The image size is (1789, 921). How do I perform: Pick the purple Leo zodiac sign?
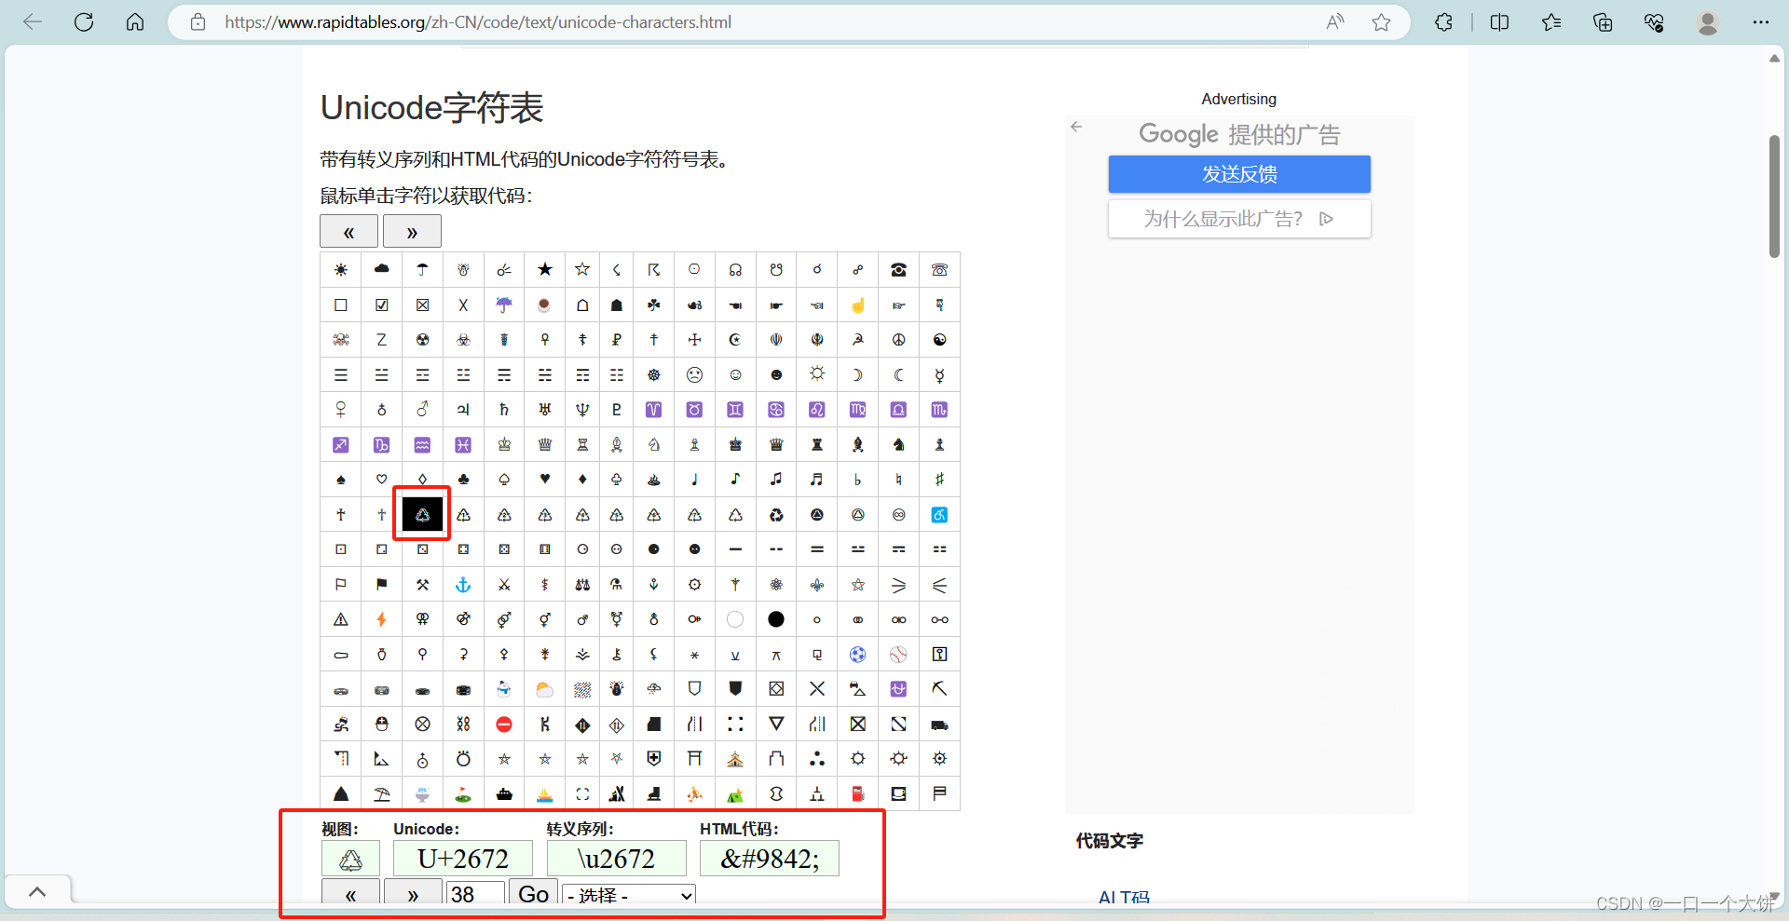point(817,410)
